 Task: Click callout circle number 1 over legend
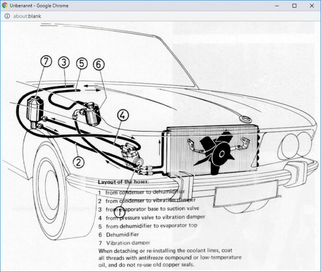[x=120, y=211]
